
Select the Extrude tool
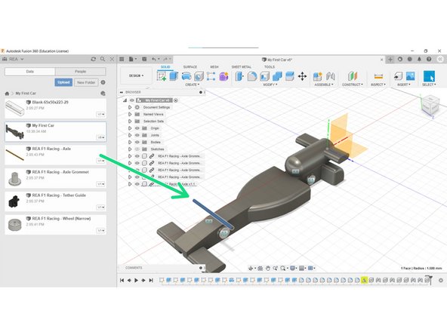(x=174, y=76)
